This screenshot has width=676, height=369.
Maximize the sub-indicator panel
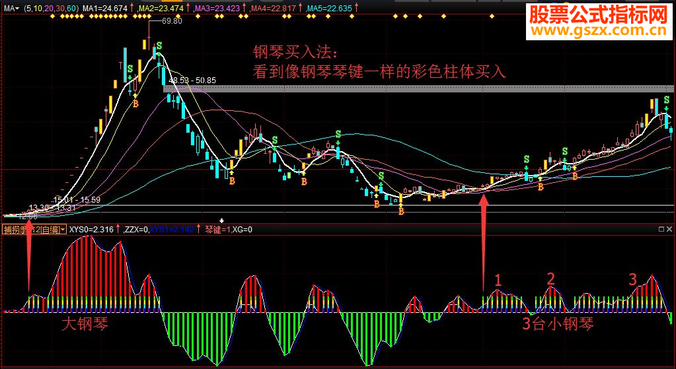tap(661, 230)
